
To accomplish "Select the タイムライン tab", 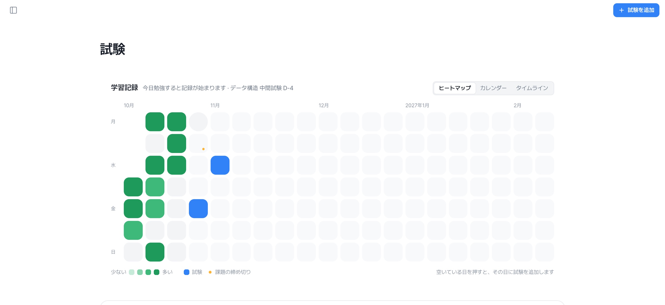I will [532, 88].
